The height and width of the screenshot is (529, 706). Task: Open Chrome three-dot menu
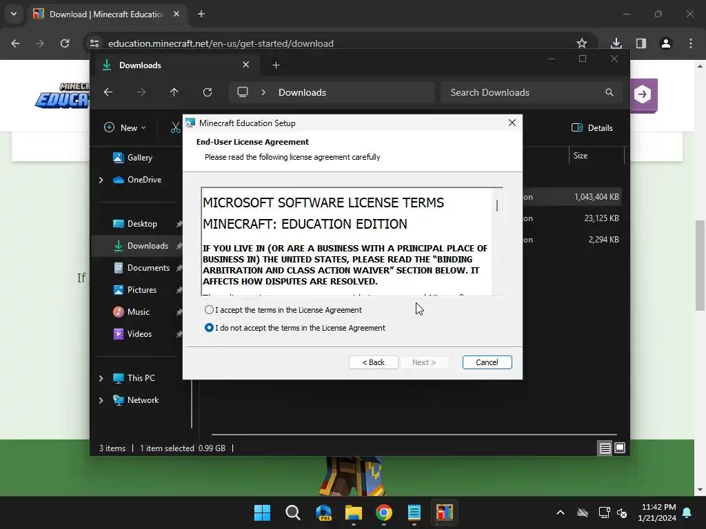click(691, 43)
